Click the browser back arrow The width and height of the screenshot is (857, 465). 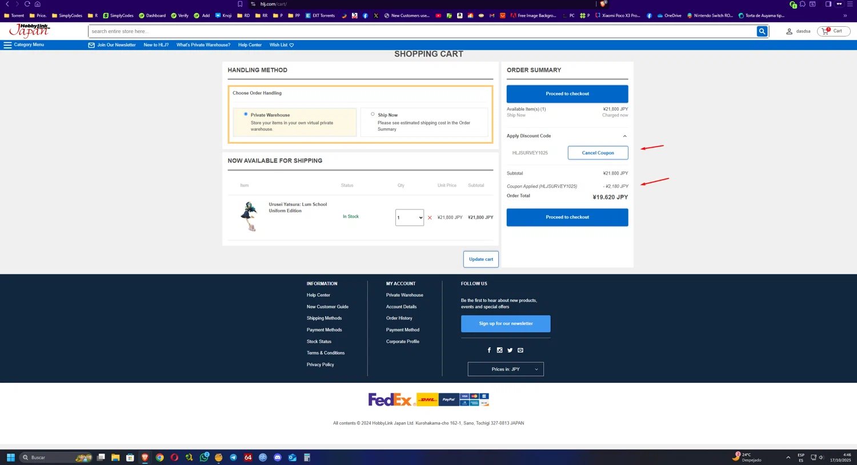point(7,4)
